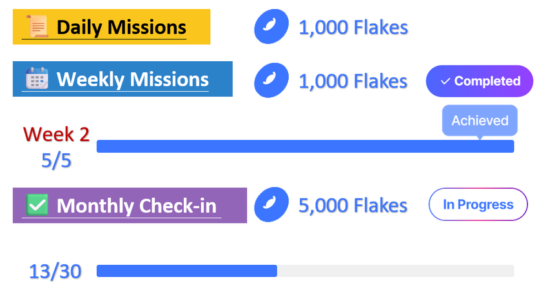Click the purple Completed button

[480, 81]
